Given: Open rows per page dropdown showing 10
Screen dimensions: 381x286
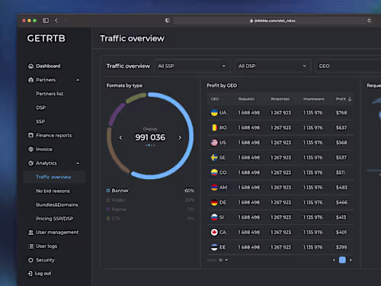Looking at the screenshot, I should [x=223, y=260].
